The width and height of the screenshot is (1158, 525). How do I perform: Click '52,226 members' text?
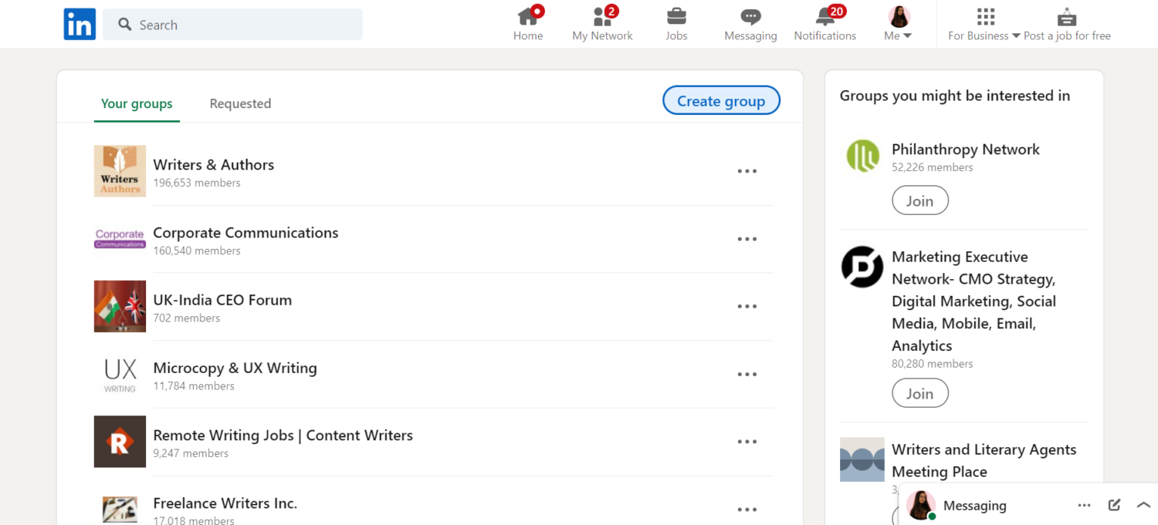point(932,167)
